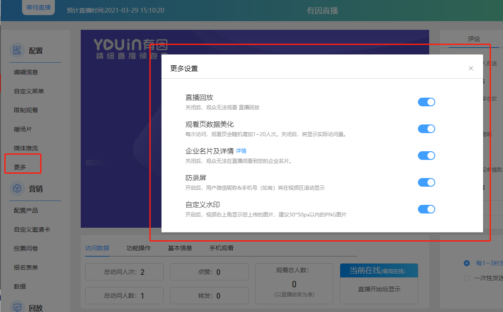Click the 总访问人次 stat box
The width and height of the screenshot is (503, 312).
click(x=124, y=272)
